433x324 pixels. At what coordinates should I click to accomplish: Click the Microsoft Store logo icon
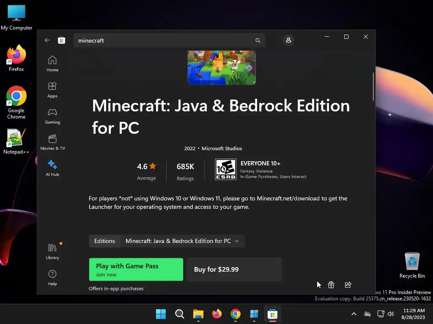pos(62,40)
